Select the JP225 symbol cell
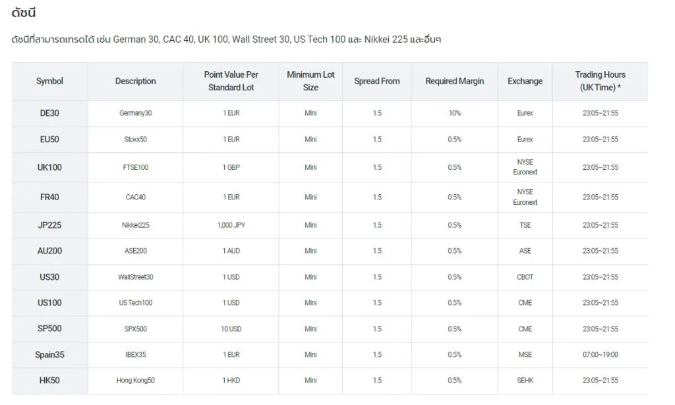The width and height of the screenshot is (675, 405). click(49, 225)
